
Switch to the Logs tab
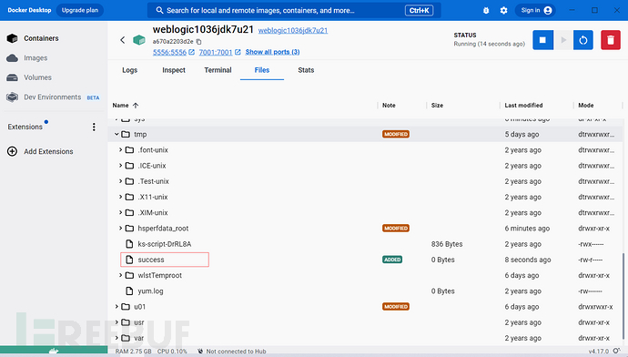[x=130, y=70]
